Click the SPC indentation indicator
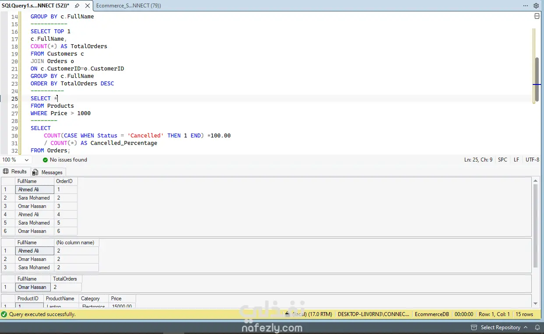The width and height of the screenshot is (544, 334). pos(502,160)
